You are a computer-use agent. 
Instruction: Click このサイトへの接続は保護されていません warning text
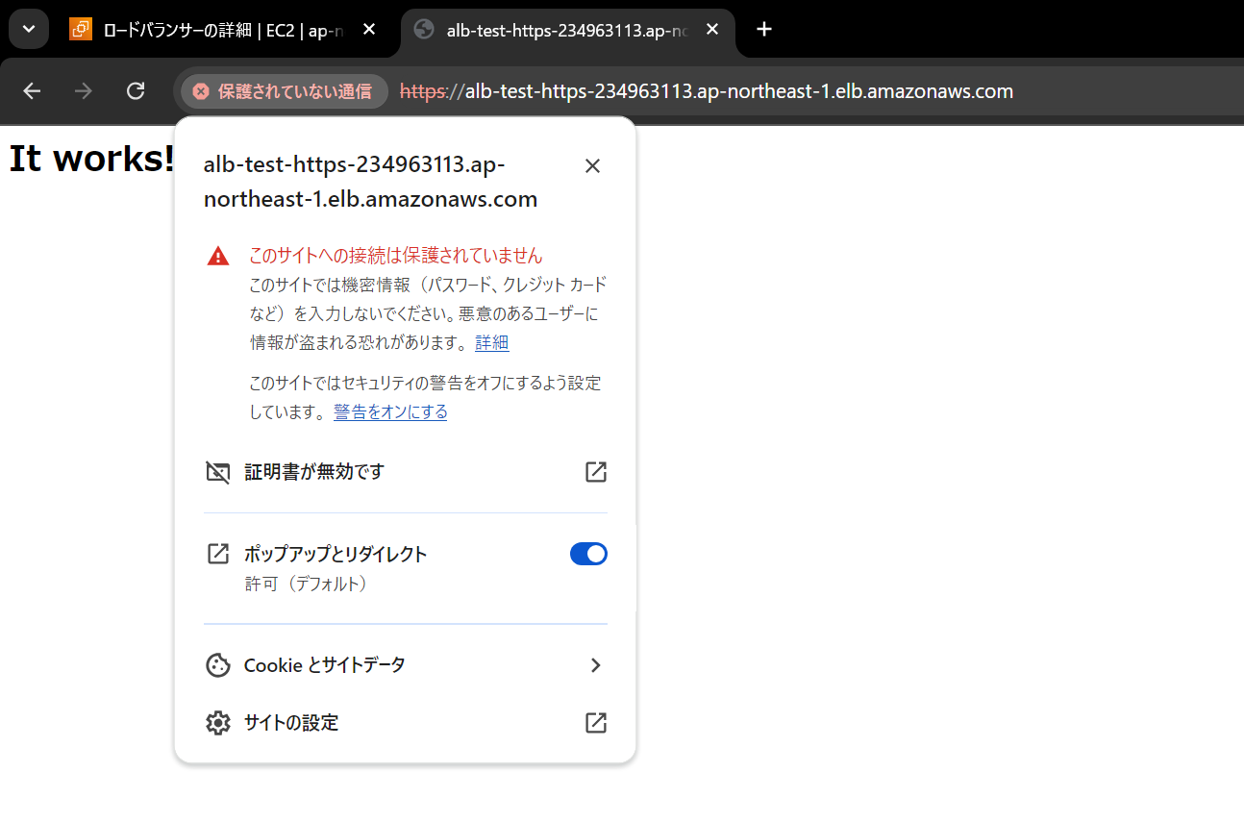point(396,256)
